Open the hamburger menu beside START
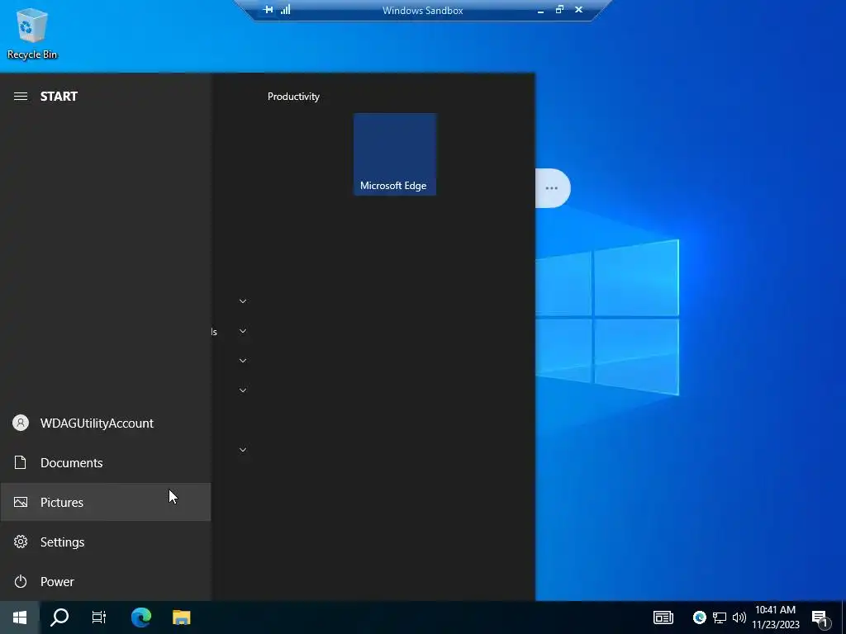Screen dimensions: 846x634 pyautogui.click(x=21, y=97)
